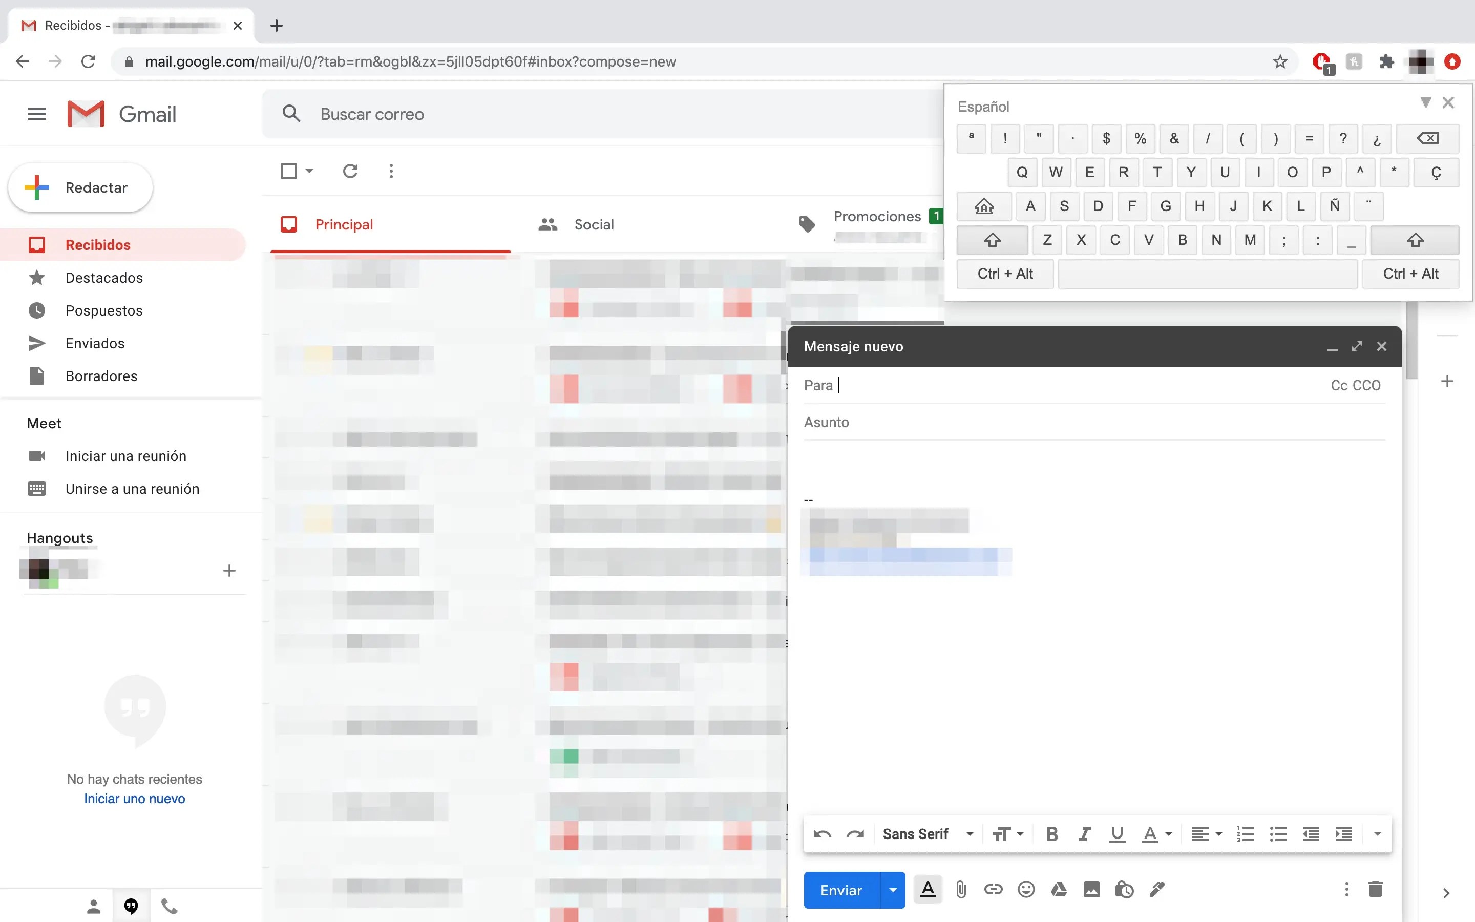Click the insert photo icon
Screen dimensions: 1475x922
(x=1091, y=890)
